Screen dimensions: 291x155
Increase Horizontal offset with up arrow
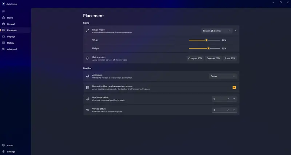228,99
